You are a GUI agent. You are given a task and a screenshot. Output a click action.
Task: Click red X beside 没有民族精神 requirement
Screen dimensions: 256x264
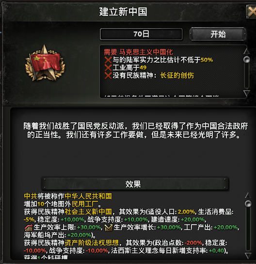108,75
